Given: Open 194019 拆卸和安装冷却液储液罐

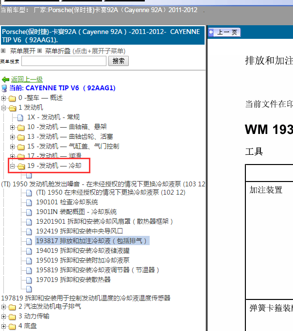Looking at the screenshot, I should (x=83, y=251).
